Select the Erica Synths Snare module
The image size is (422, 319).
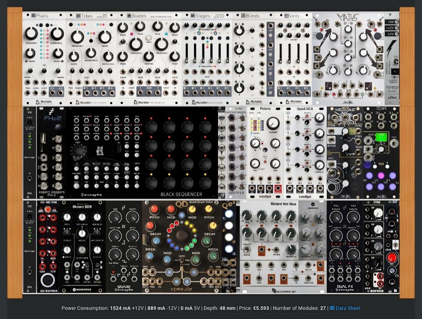click(x=124, y=246)
